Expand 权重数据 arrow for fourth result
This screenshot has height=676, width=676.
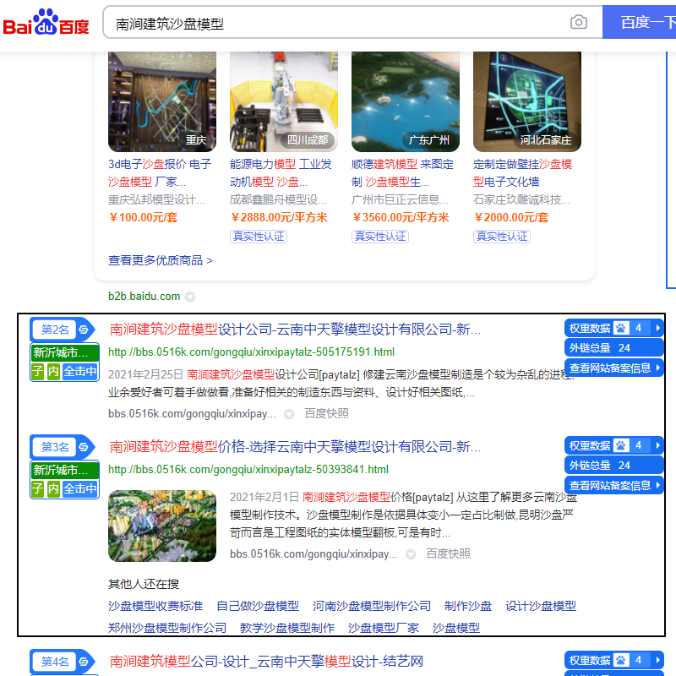658,660
